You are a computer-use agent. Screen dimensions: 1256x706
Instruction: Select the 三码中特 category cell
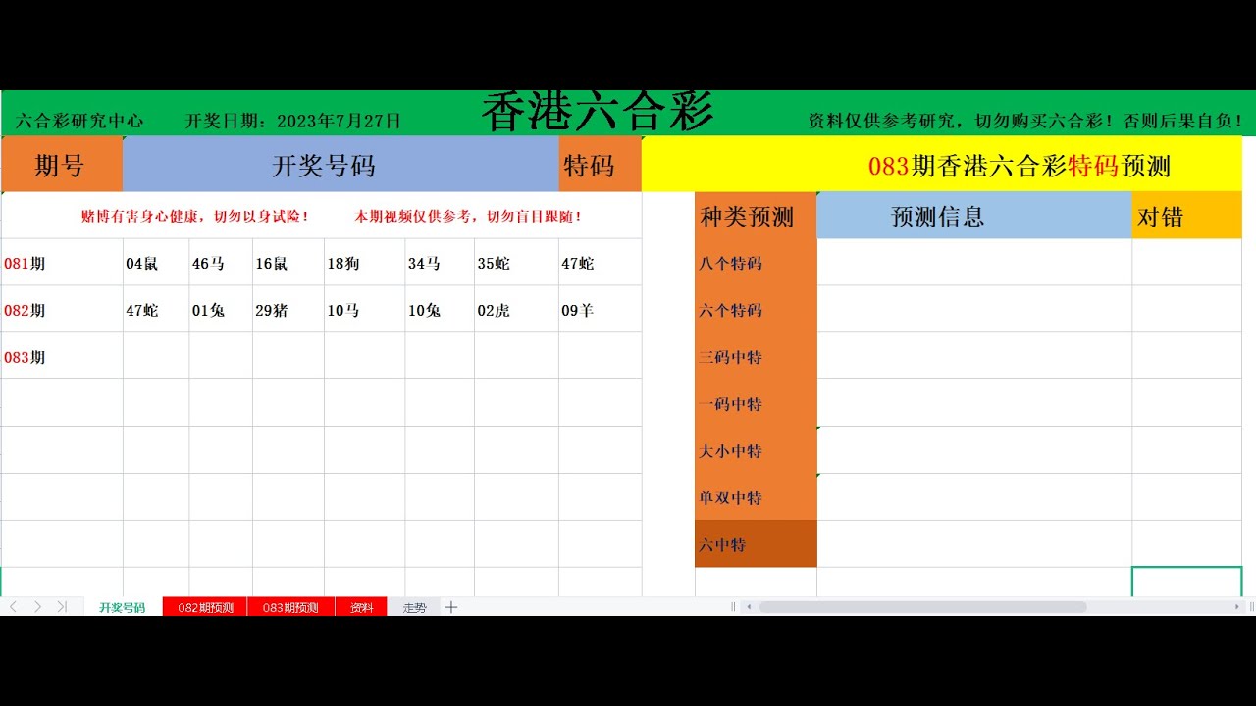[756, 357]
